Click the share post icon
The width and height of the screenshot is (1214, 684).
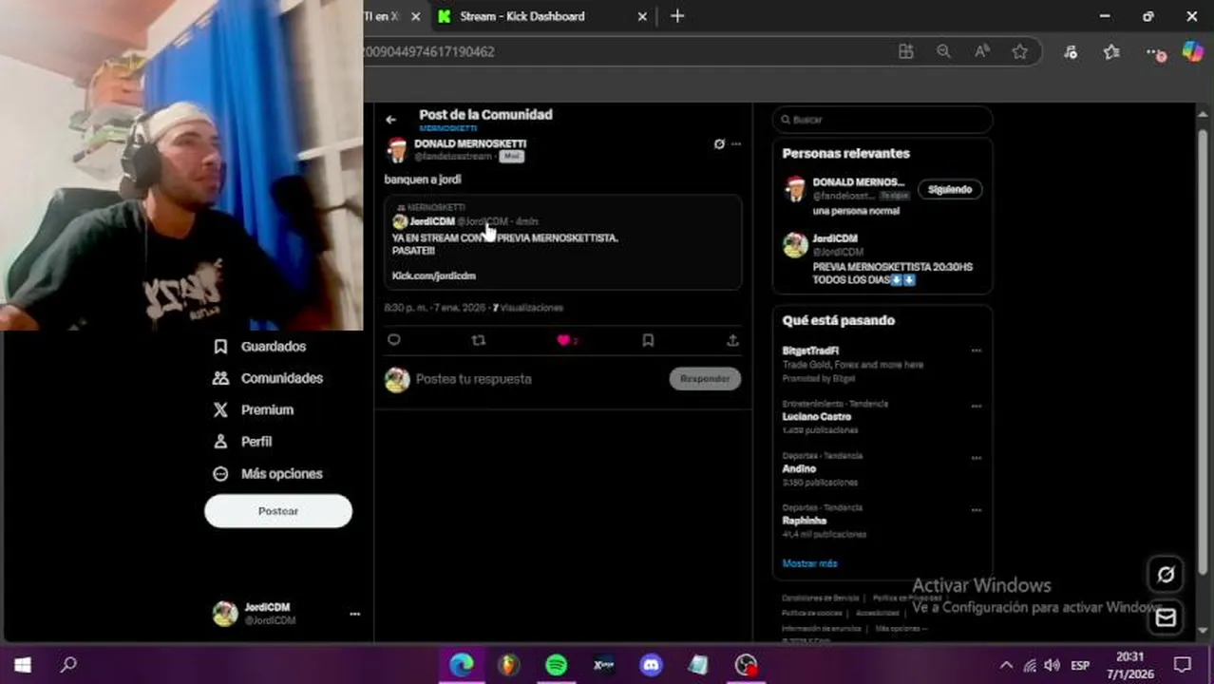[732, 340]
